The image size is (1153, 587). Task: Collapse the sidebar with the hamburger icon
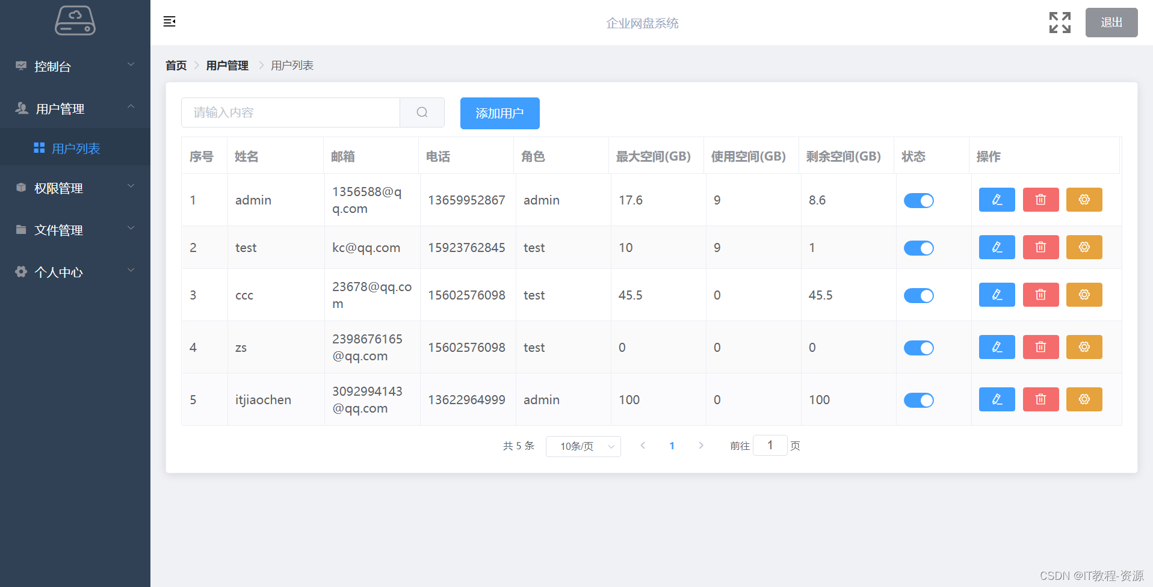point(170,22)
